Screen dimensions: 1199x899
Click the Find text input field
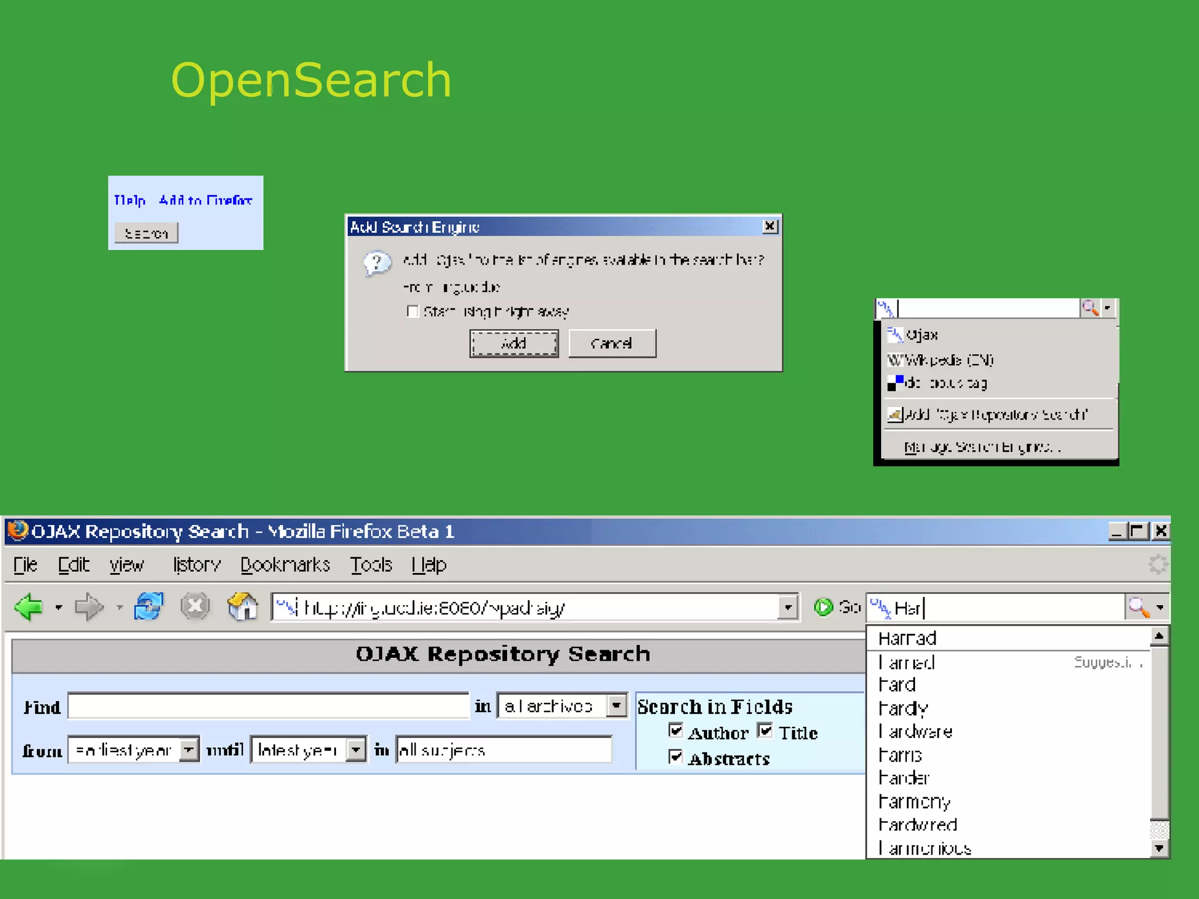click(269, 705)
